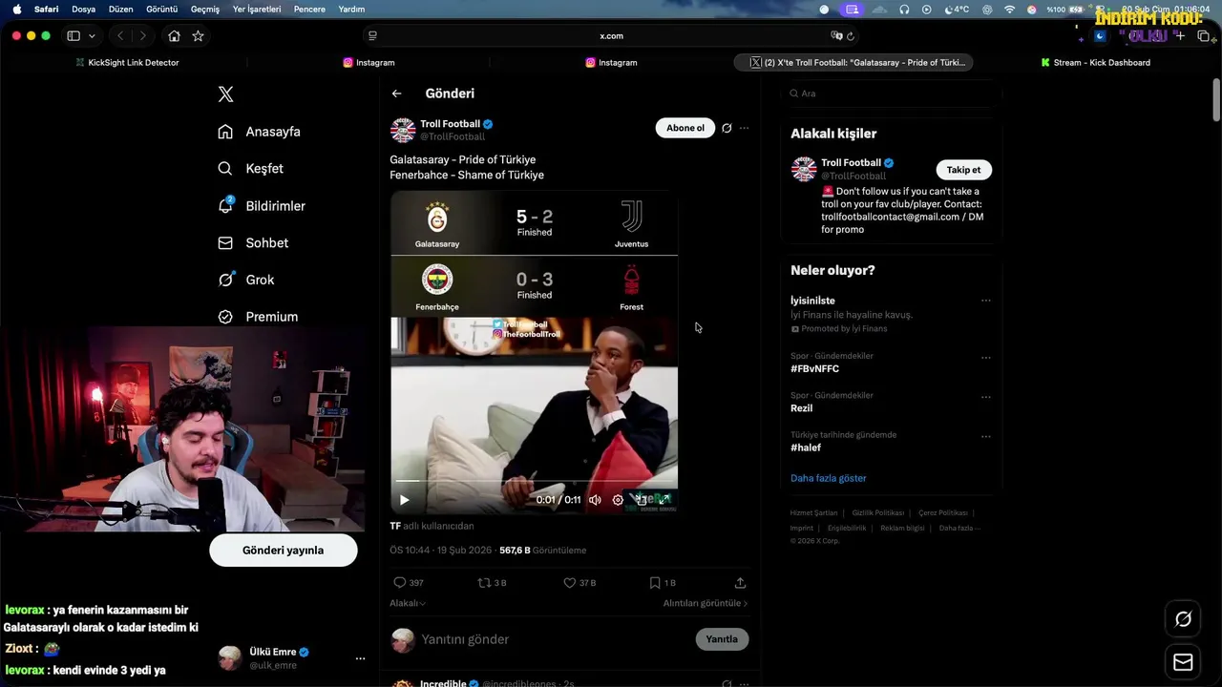
Task: Switch to KickSight Link Detector tab
Action: coord(127,62)
